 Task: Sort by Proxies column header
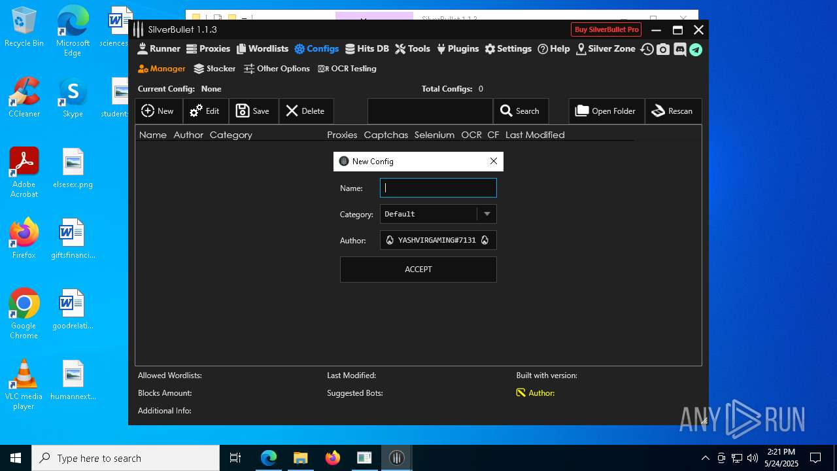pyautogui.click(x=342, y=135)
